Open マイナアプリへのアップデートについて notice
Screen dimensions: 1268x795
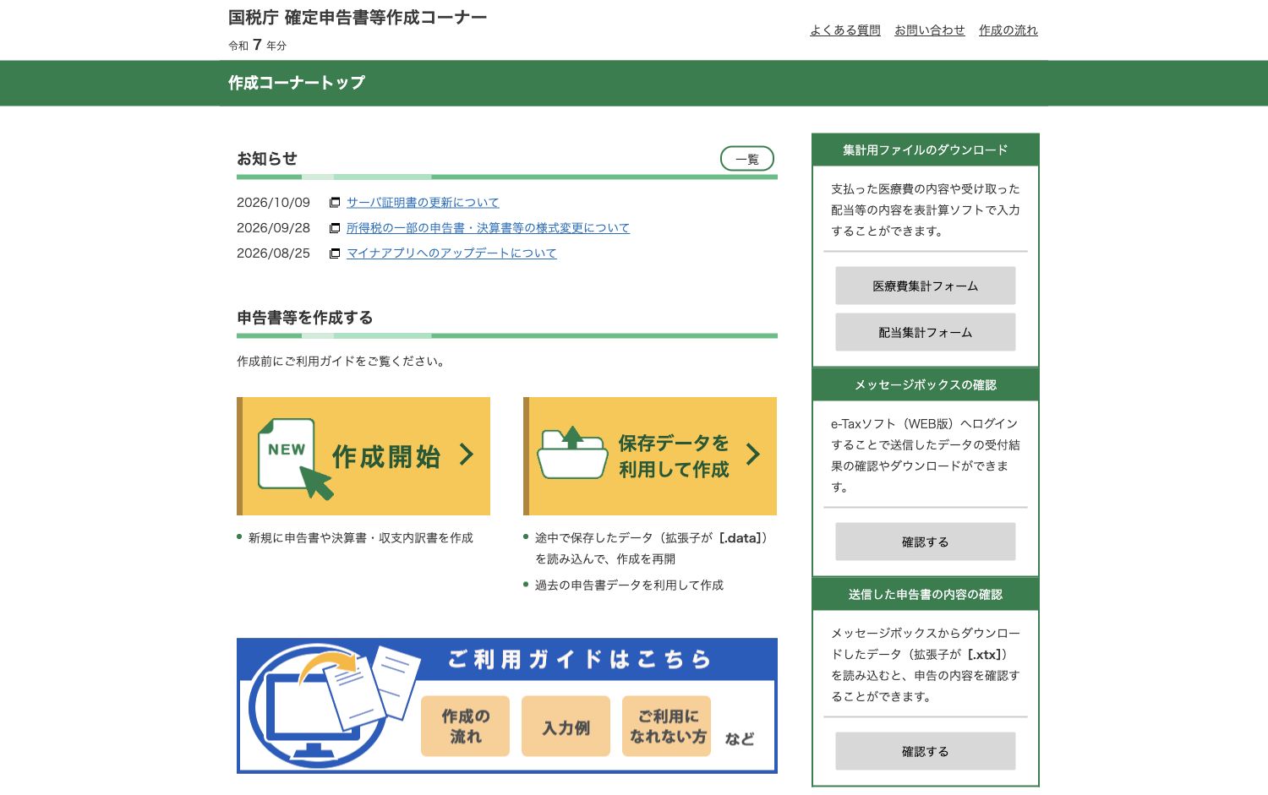(x=451, y=253)
